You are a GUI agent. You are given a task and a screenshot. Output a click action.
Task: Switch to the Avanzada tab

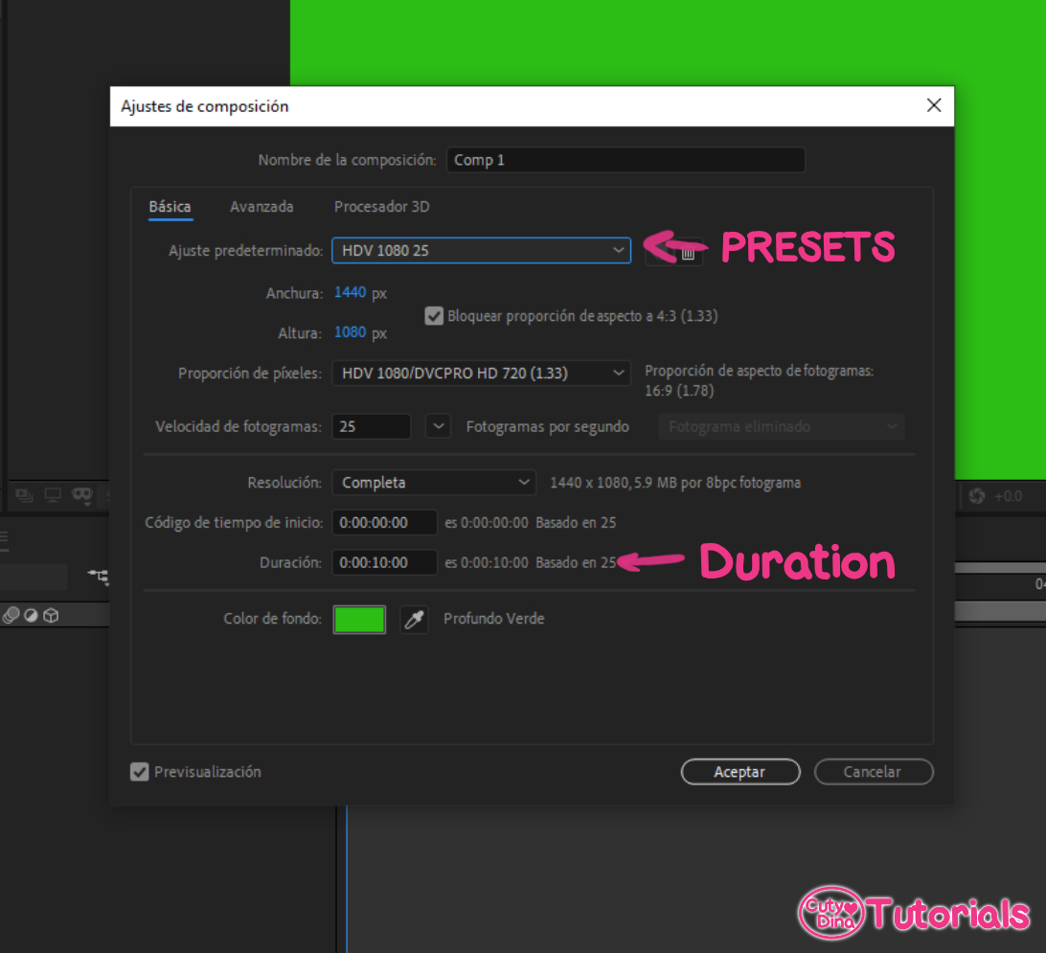(x=261, y=207)
